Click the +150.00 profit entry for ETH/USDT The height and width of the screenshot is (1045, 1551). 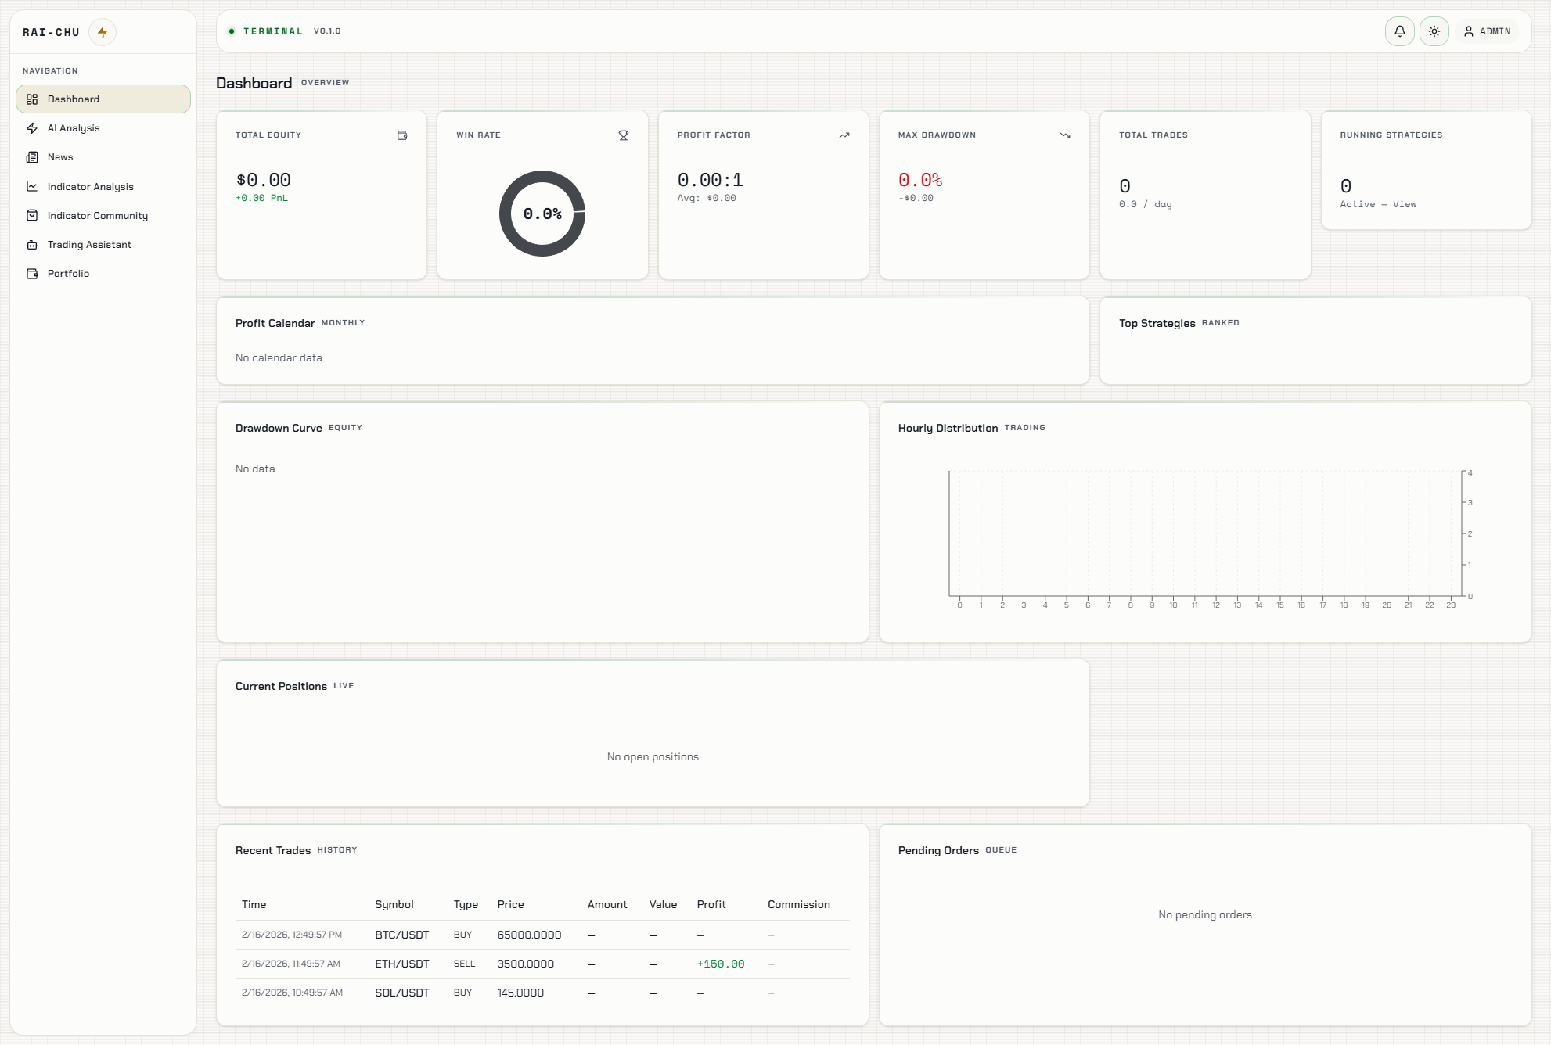[x=720, y=964]
